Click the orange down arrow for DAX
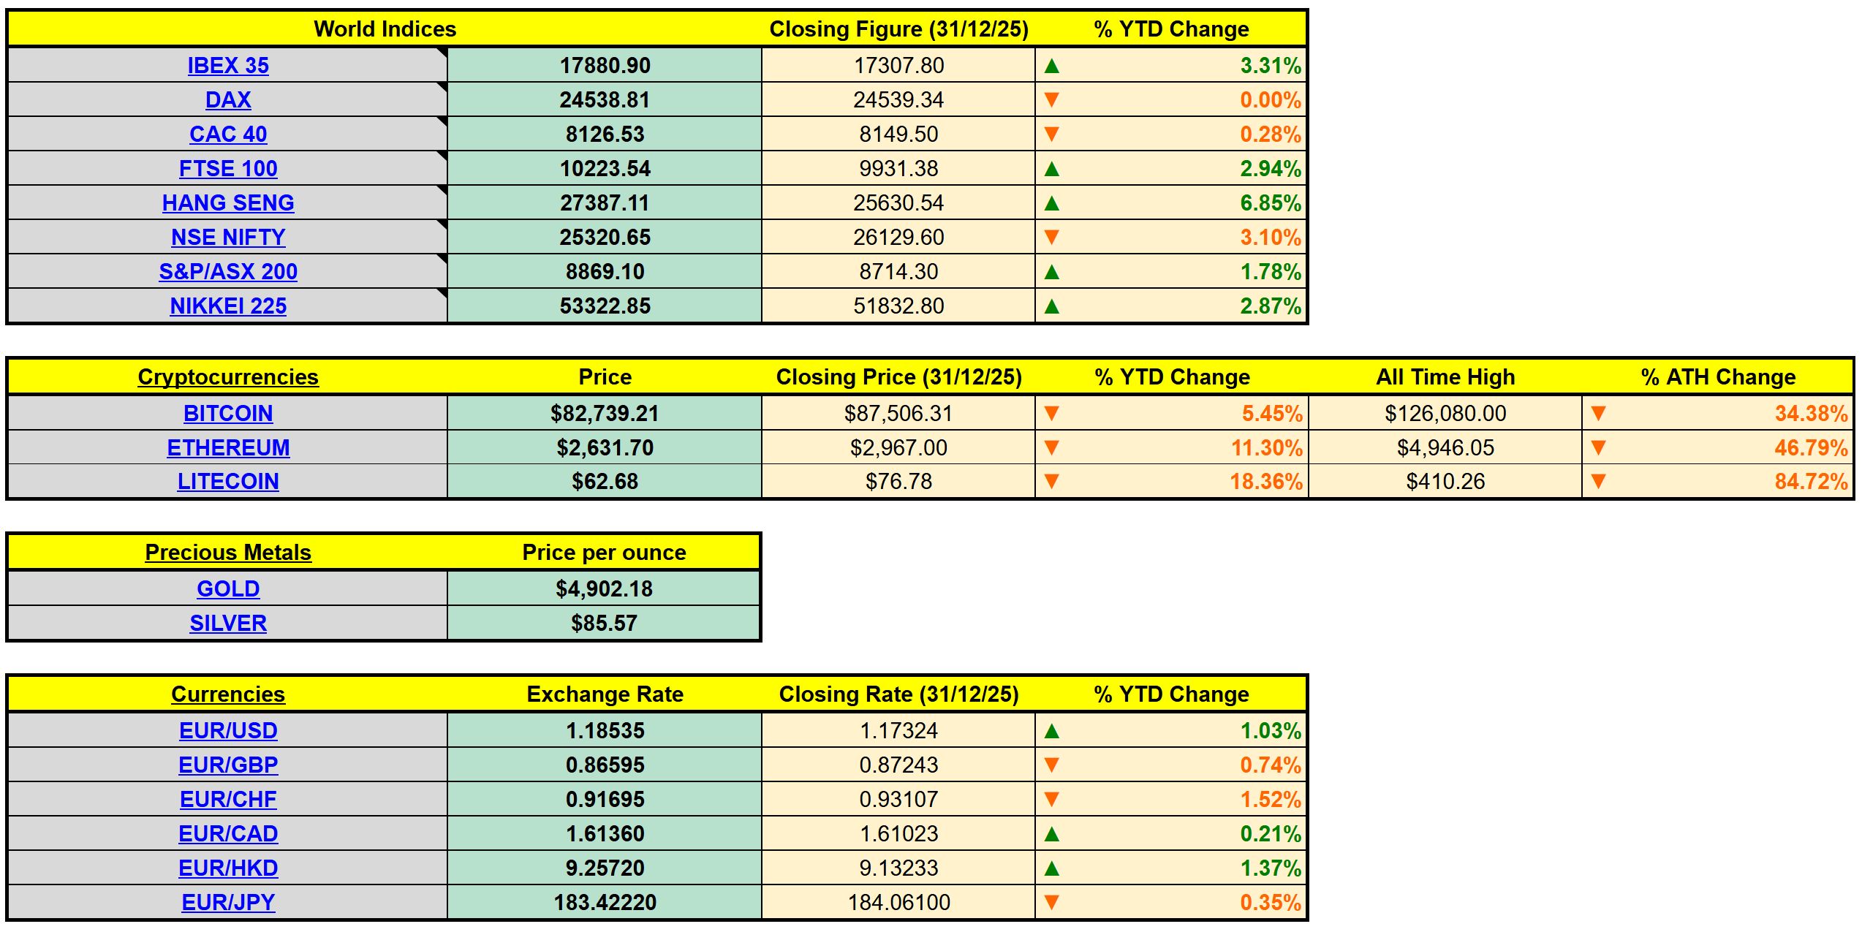The width and height of the screenshot is (1862, 932). point(1051,100)
